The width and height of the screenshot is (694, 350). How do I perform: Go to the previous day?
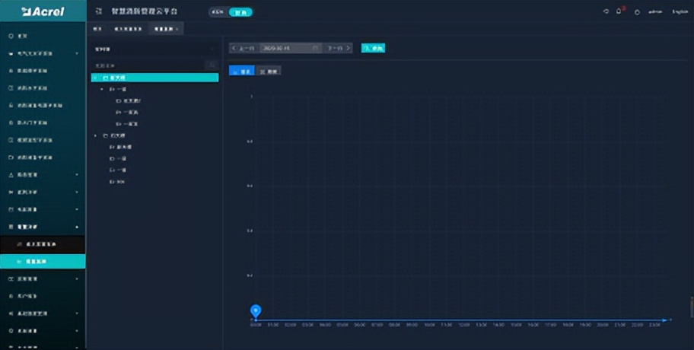click(243, 48)
